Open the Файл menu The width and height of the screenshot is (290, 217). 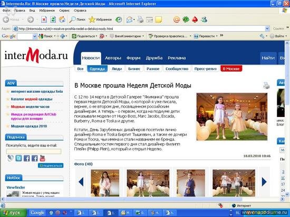(6, 11)
